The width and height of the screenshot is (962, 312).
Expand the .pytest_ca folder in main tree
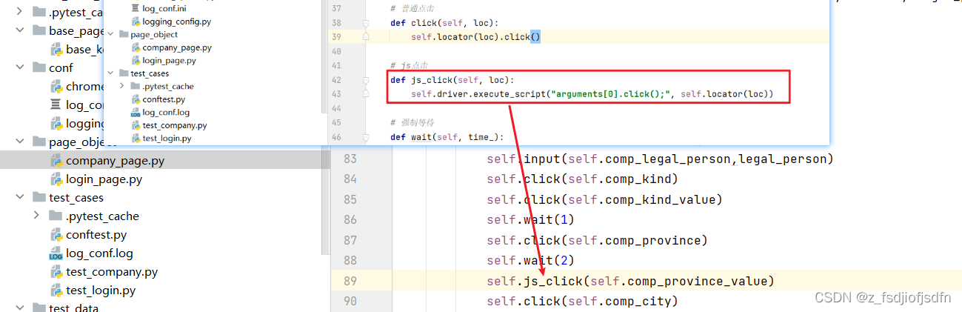[x=19, y=12]
